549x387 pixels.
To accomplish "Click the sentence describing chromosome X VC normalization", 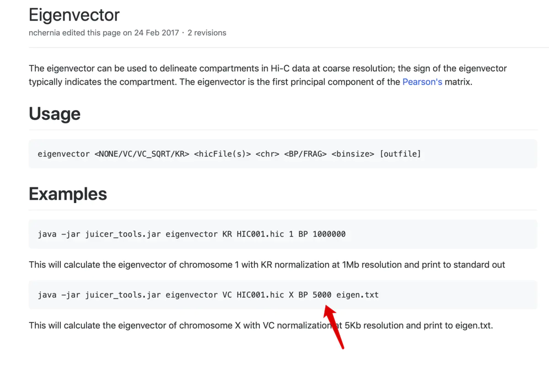I will [x=261, y=326].
